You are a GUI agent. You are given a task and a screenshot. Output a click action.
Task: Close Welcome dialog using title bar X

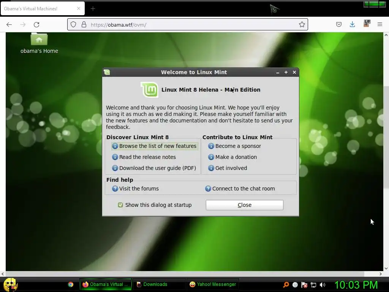tap(294, 72)
